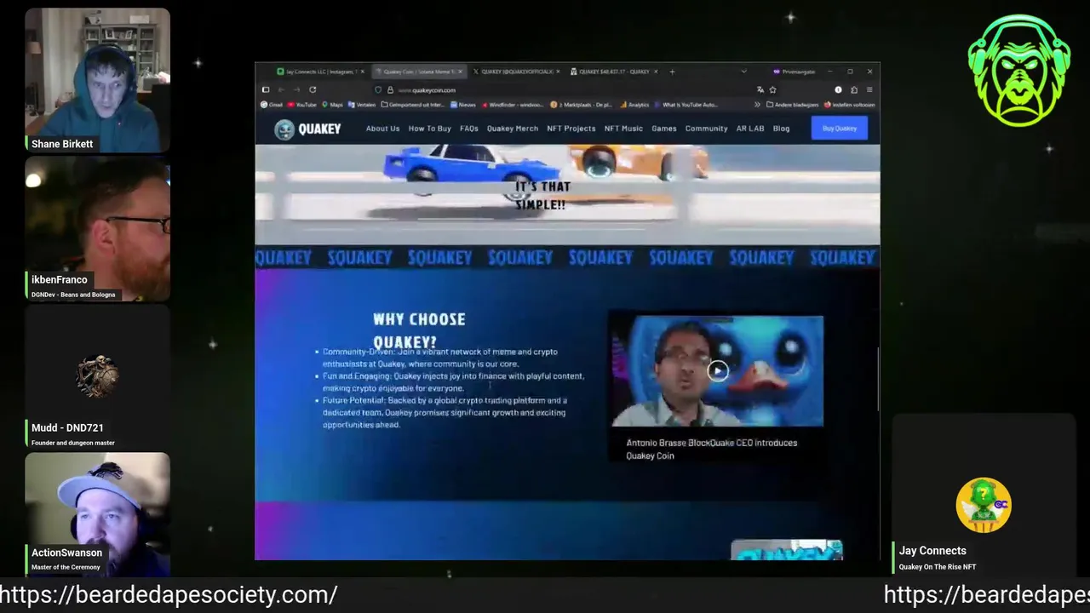Select Mudd - DND721 participant avatar

[97, 375]
